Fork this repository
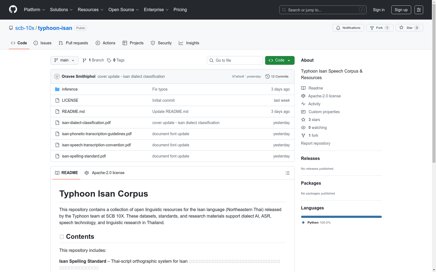 (380, 28)
